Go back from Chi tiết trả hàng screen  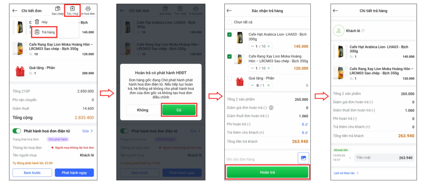pos(335,10)
